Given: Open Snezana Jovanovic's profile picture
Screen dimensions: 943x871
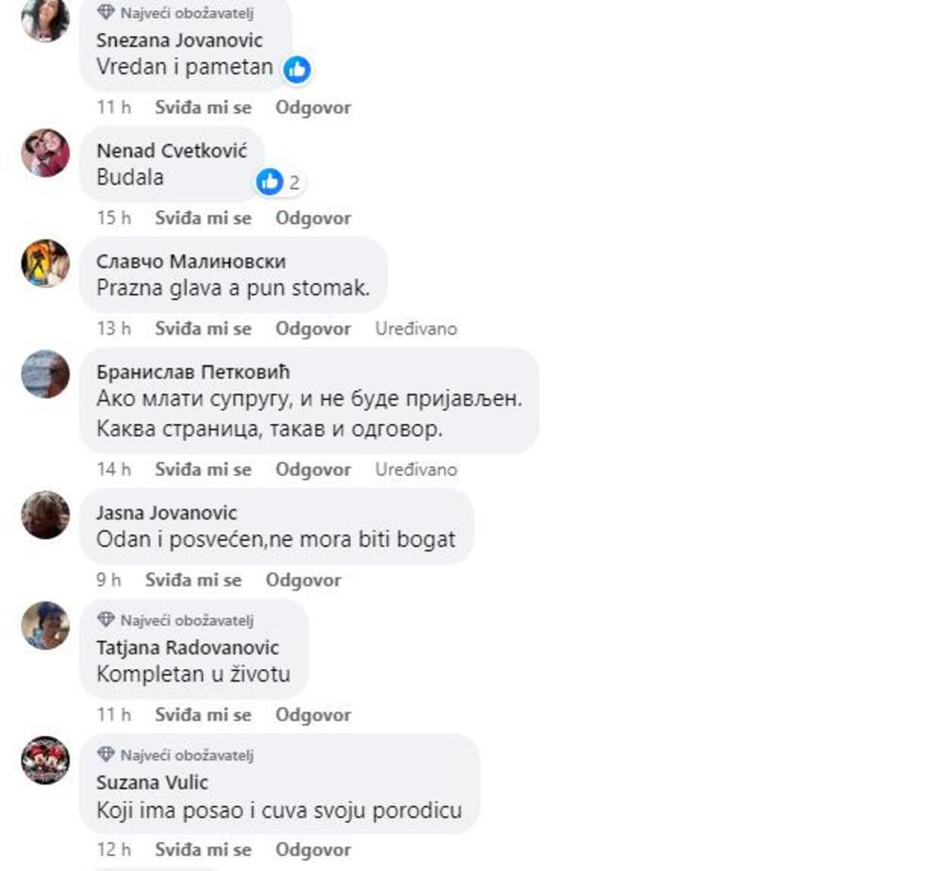Looking at the screenshot, I should point(45,19).
